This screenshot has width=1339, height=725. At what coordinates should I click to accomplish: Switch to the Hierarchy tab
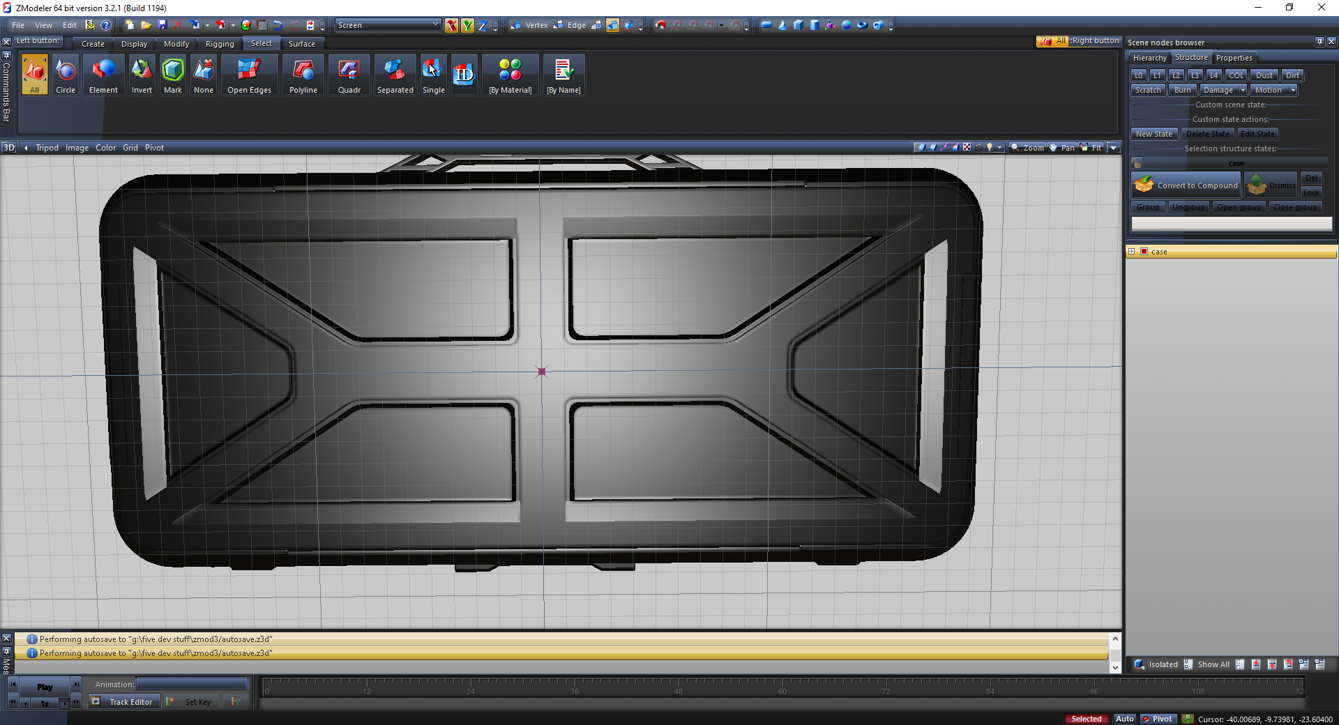tap(1149, 58)
